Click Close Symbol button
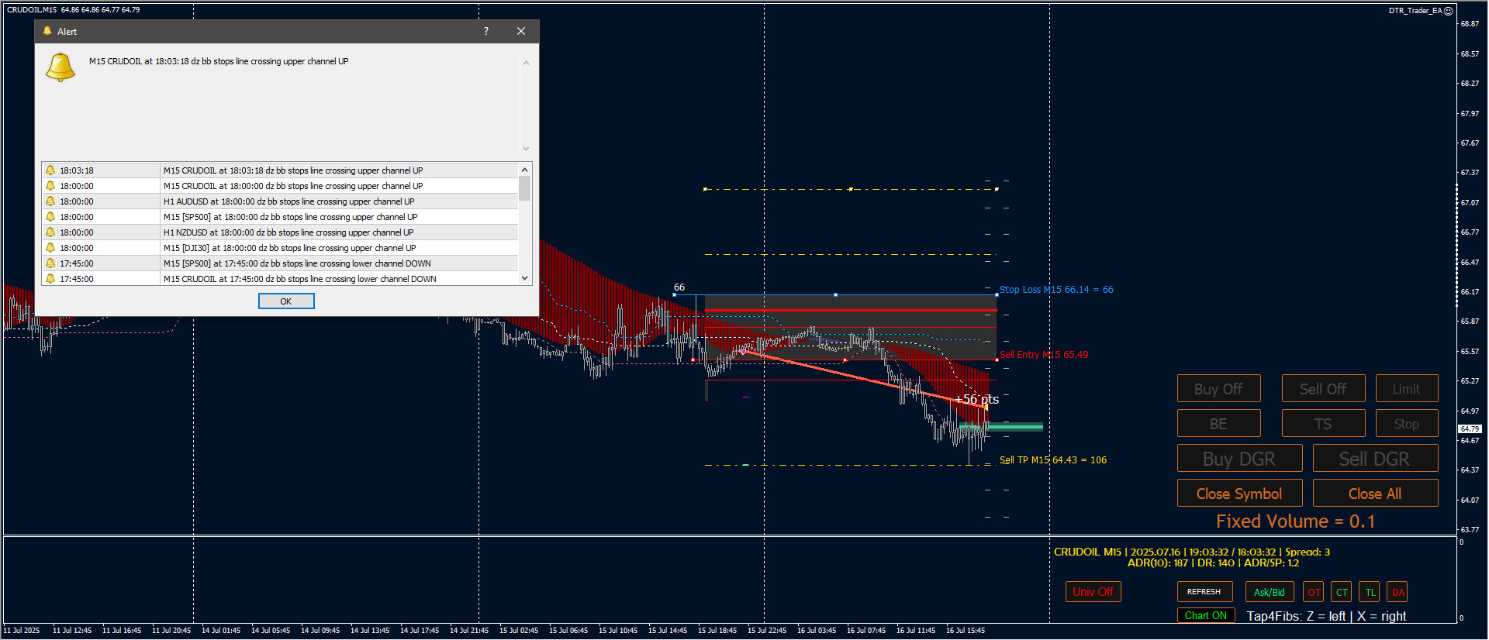This screenshot has height=640, width=1489. pyautogui.click(x=1239, y=494)
